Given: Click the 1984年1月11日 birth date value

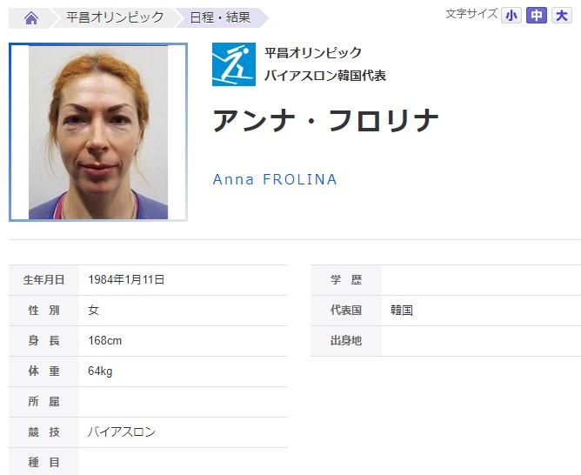Looking at the screenshot, I should pos(126,279).
